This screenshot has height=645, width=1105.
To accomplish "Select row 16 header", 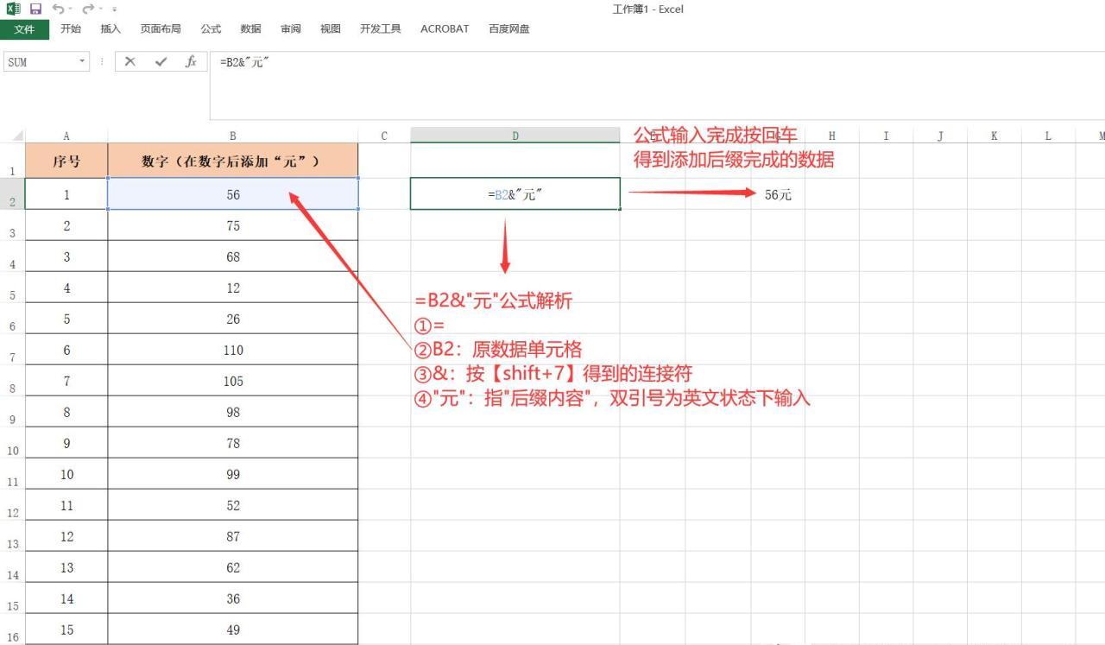I will click(12, 629).
